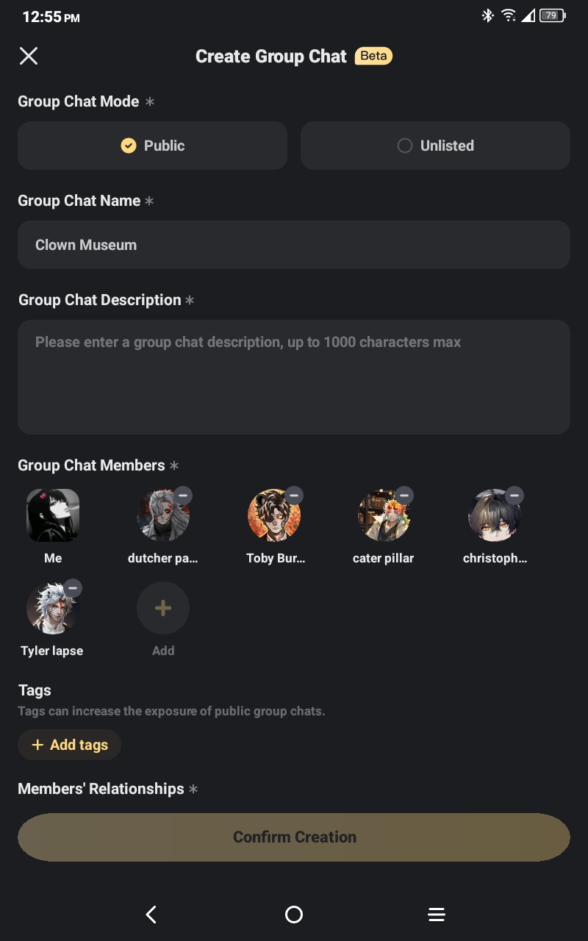
Task: Edit the Group Chat Name field
Action: coord(294,245)
